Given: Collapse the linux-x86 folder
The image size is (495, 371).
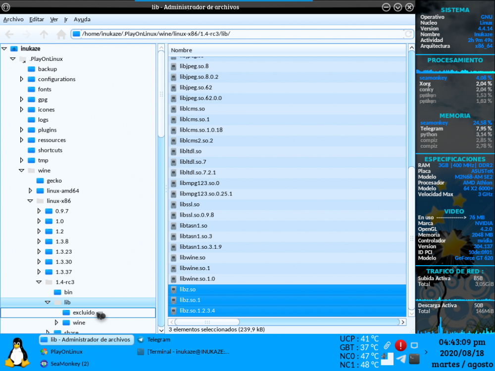Looking at the screenshot, I should 30,201.
